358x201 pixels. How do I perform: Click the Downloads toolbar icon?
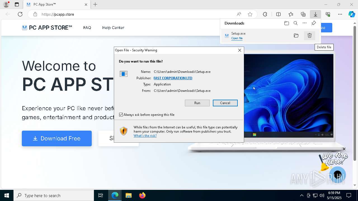coord(315,14)
